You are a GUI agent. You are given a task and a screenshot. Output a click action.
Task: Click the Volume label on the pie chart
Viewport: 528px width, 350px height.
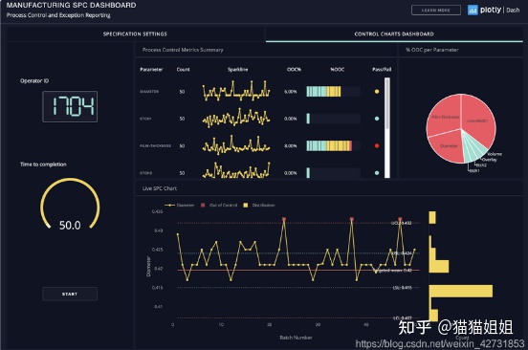tap(495, 154)
